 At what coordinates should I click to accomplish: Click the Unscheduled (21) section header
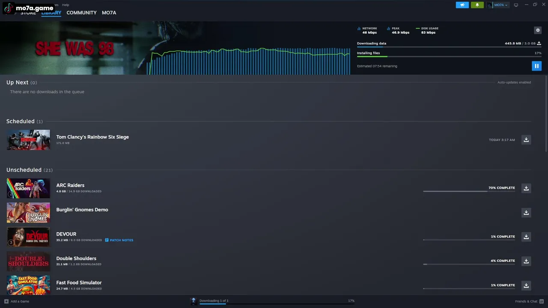(30, 170)
